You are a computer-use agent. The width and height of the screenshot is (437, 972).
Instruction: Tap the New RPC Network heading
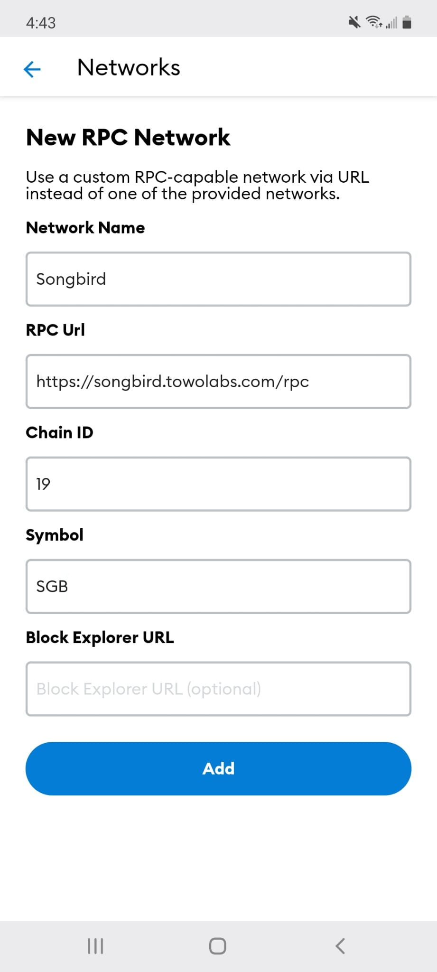128,138
